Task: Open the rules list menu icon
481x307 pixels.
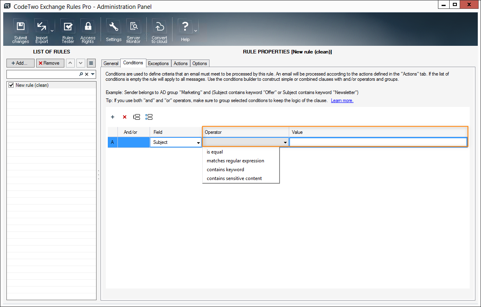Action: 91,63
